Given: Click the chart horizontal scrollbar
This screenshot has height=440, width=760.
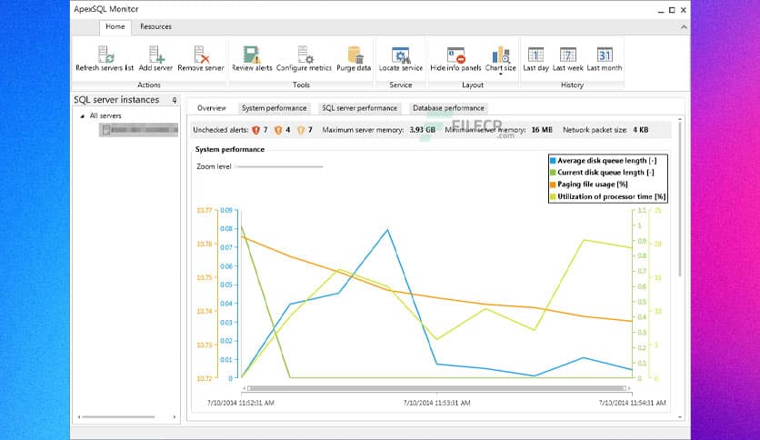Looking at the screenshot, I should pyautogui.click(x=436, y=388).
